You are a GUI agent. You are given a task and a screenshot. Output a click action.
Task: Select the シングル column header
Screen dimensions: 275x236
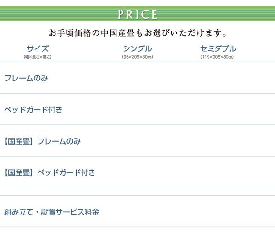coord(137,48)
